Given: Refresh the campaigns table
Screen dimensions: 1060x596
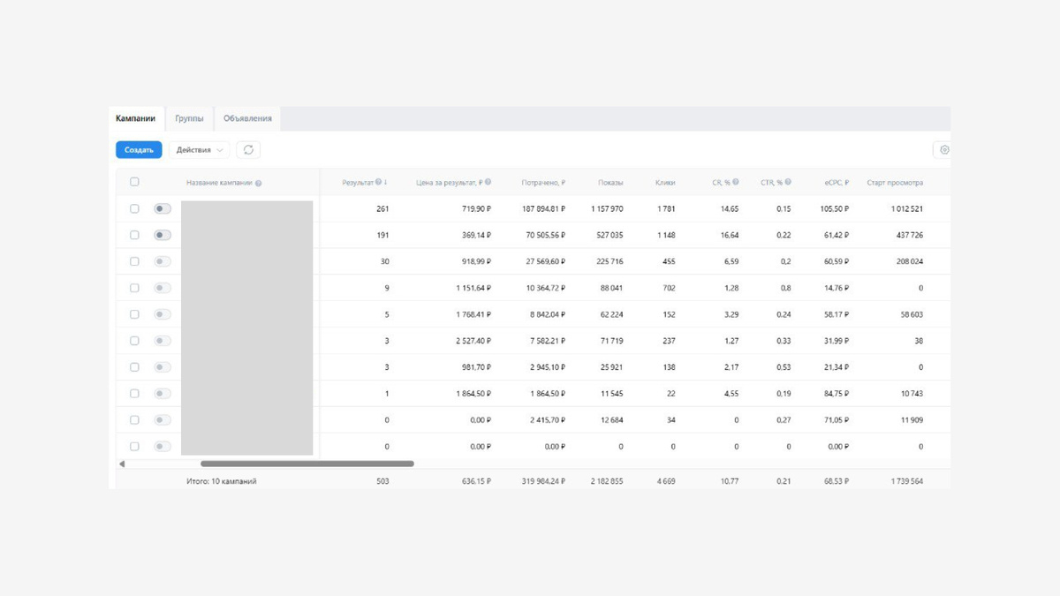Looking at the screenshot, I should click(x=248, y=150).
